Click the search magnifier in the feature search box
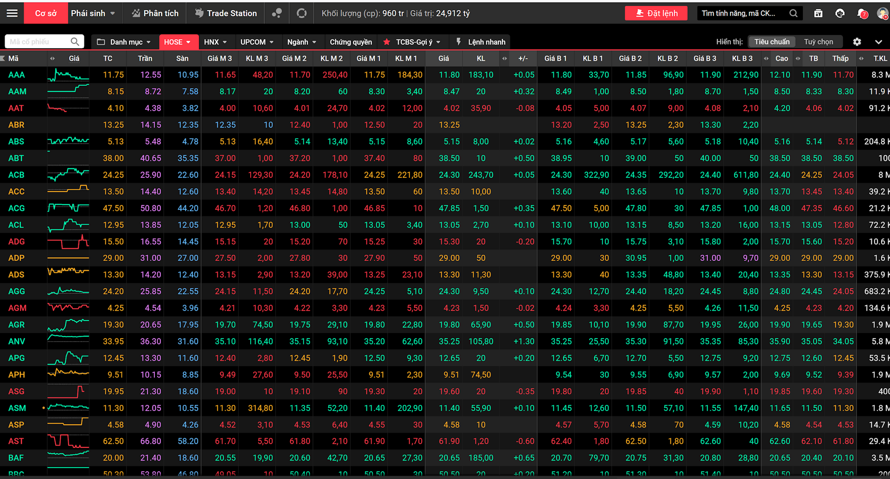 pyautogui.click(x=794, y=13)
